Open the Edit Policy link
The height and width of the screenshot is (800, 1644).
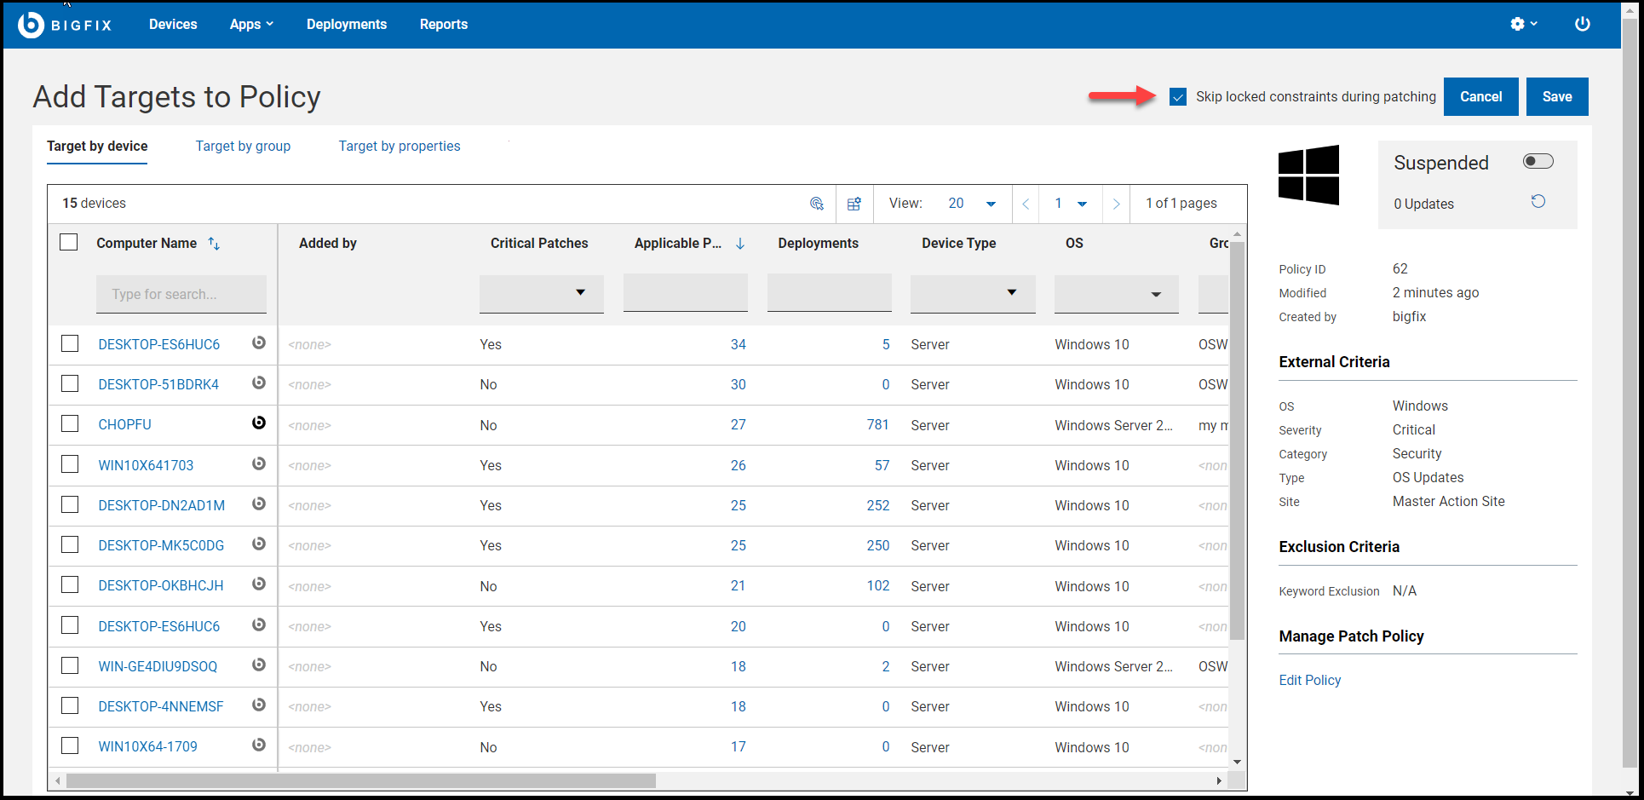(1309, 680)
